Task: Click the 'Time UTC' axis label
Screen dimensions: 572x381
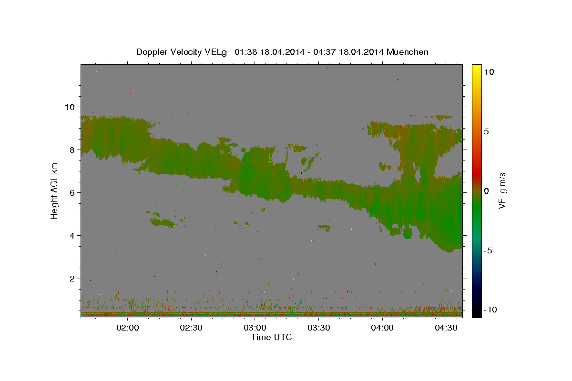Action: coord(271,338)
